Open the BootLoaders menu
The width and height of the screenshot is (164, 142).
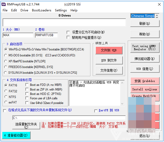[x=41, y=10]
